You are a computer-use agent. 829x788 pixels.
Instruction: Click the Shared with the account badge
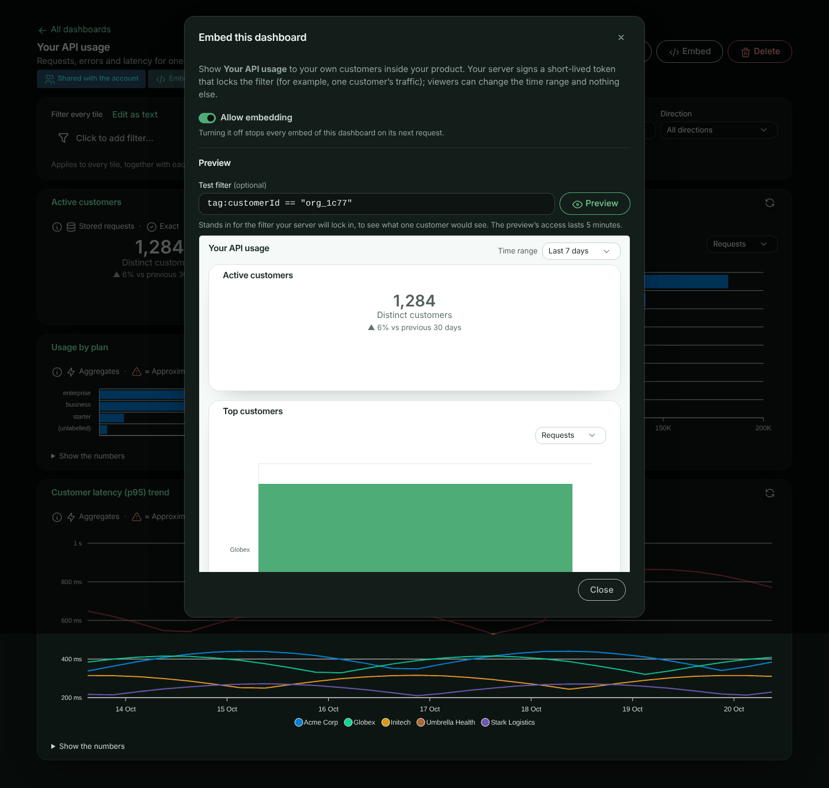point(91,79)
